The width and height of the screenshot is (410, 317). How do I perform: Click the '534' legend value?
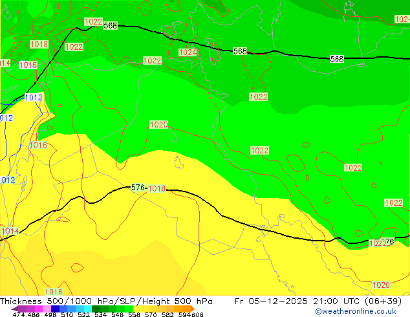click(x=100, y=314)
